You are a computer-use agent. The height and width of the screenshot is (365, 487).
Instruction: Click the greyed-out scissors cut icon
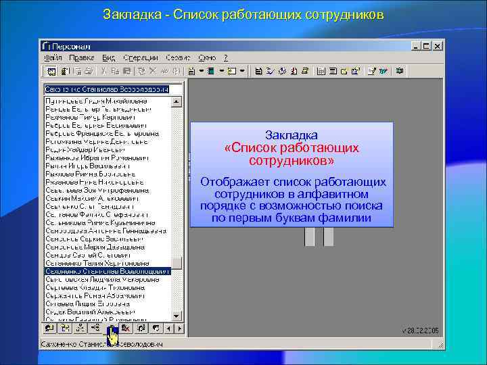point(103,72)
